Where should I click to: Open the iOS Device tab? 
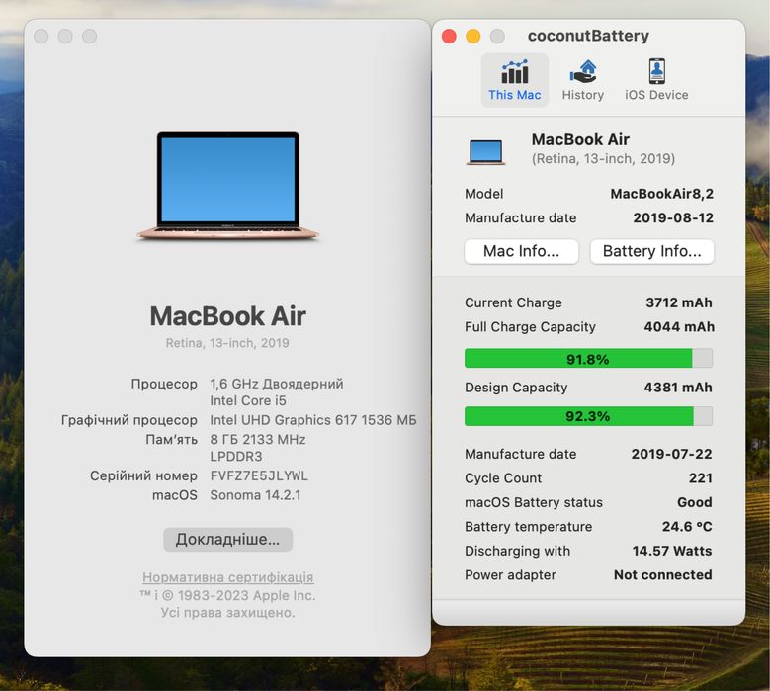click(x=656, y=80)
